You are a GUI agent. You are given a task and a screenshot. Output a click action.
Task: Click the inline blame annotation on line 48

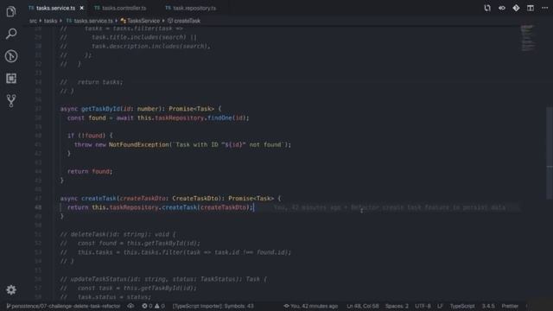click(x=390, y=207)
